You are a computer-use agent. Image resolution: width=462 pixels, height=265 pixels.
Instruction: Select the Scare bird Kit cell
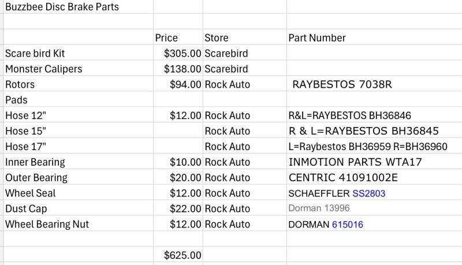point(78,53)
